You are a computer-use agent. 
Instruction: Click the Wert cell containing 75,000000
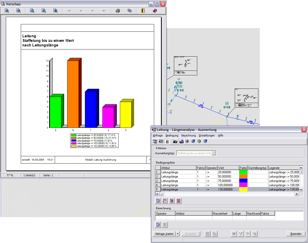(228, 181)
